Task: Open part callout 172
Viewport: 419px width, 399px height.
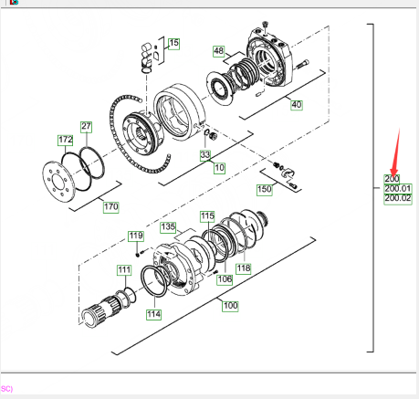Action: tap(66, 141)
